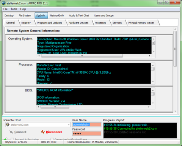Expand the Remote Host dropdown list
The height and width of the screenshot is (146, 182).
[69, 125]
